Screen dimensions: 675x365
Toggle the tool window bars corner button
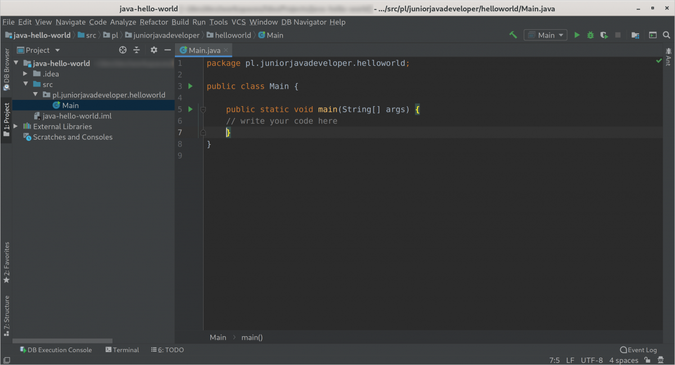(x=7, y=360)
